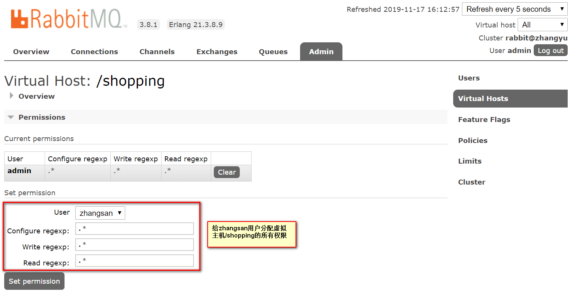Open the Virtual host filter dropdown
The width and height of the screenshot is (570, 294).
pyautogui.click(x=542, y=24)
